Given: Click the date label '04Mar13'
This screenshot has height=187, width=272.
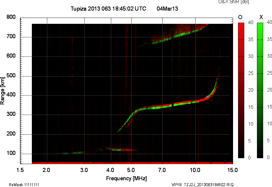Looking at the screenshot, I should click(167, 9).
